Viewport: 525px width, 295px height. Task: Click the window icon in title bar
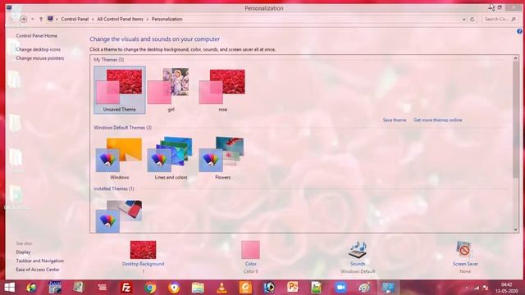tap(9, 7)
